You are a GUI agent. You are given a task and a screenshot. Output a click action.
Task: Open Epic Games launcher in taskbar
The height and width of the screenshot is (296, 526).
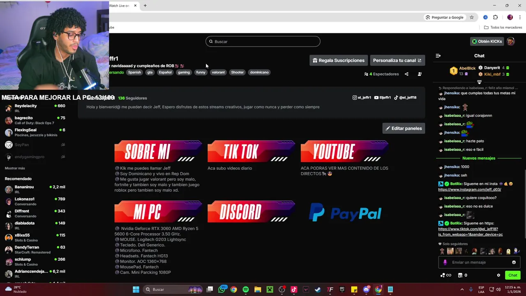click(342, 289)
